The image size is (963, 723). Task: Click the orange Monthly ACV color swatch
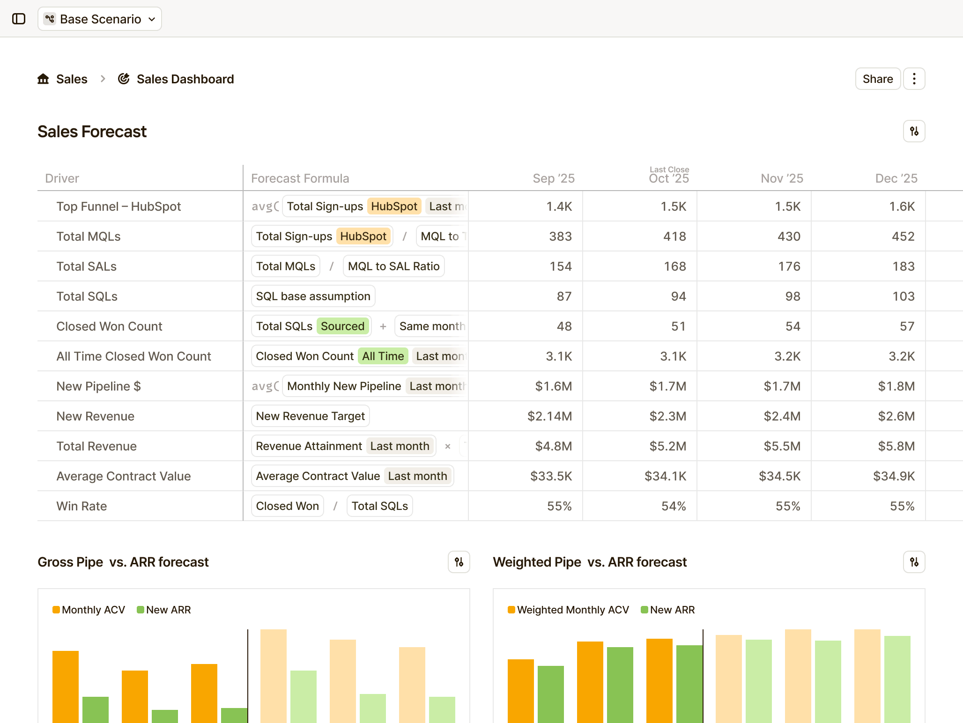click(x=56, y=610)
